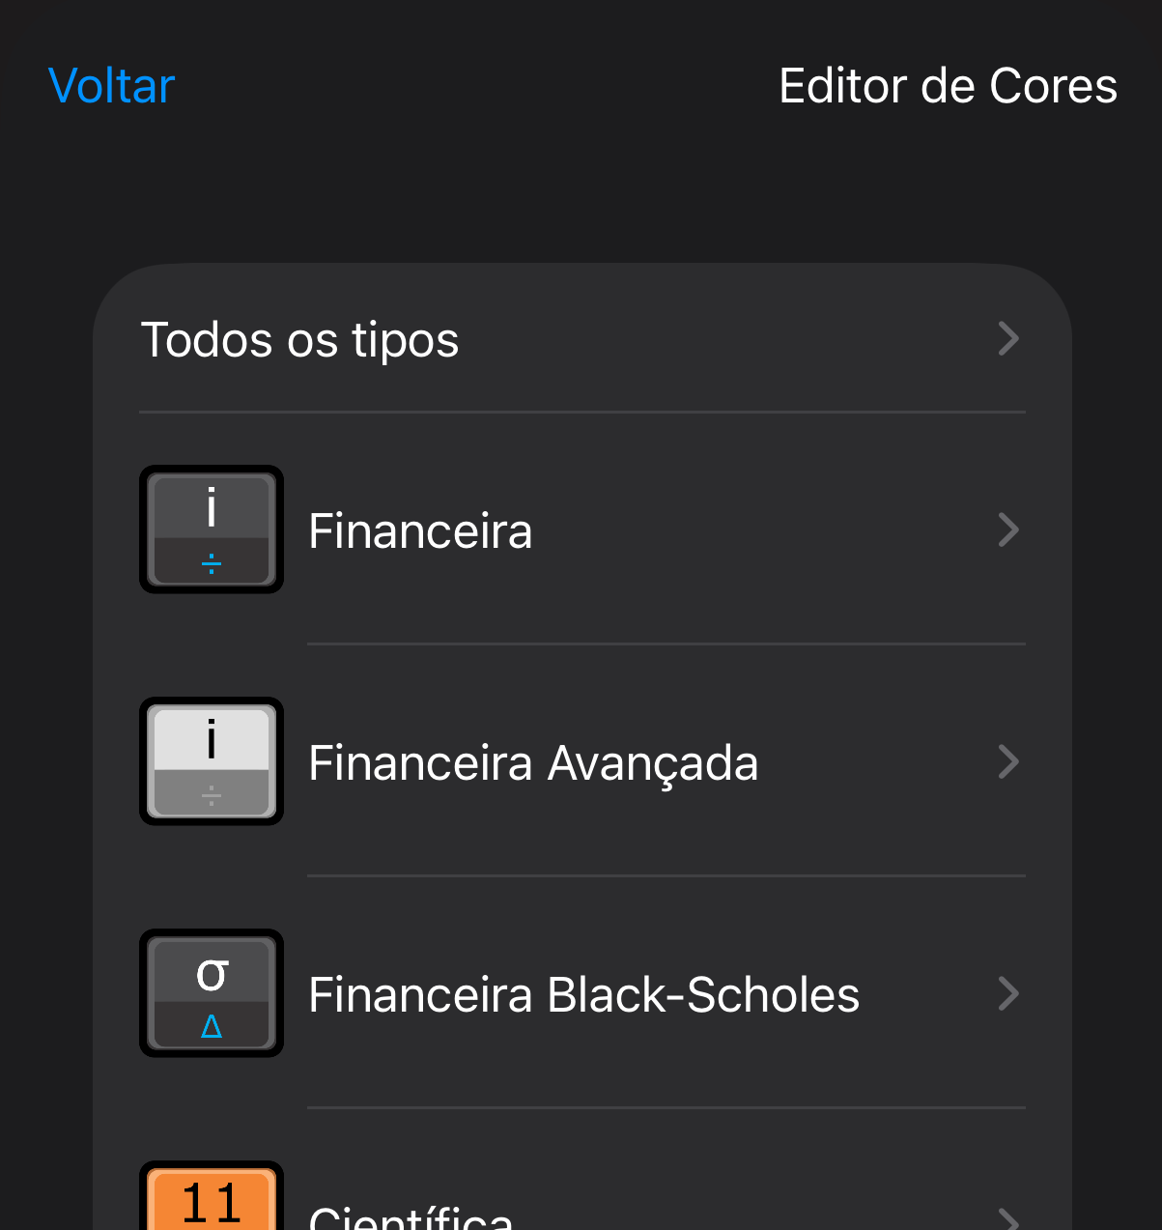Select the Financeira label

pos(420,531)
